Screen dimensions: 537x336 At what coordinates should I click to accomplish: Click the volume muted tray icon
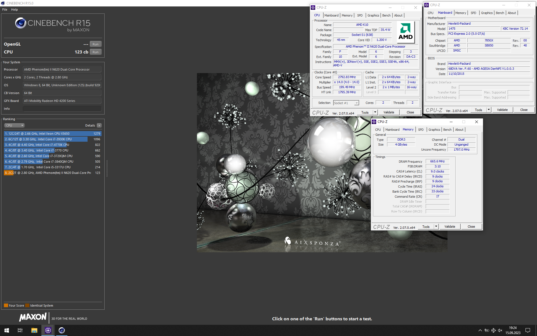click(x=500, y=330)
